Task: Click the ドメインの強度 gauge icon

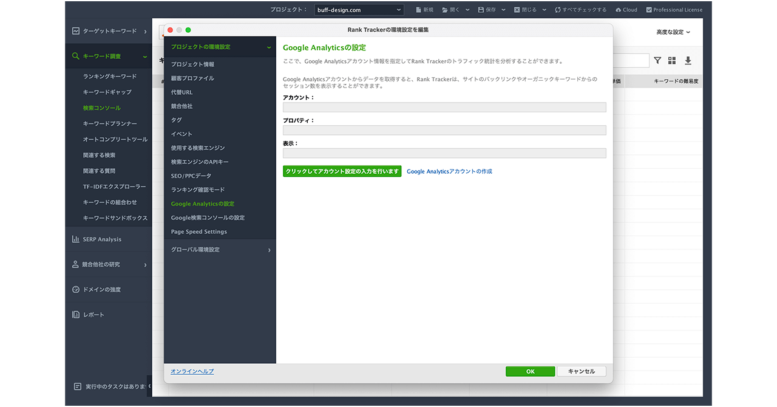Action: [76, 290]
